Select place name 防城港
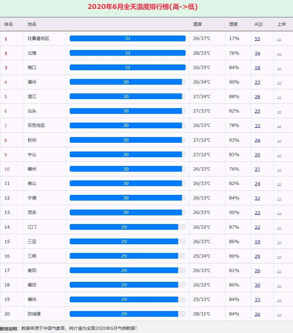Image resolution: width=293 pixels, height=333 pixels. [x=34, y=314]
